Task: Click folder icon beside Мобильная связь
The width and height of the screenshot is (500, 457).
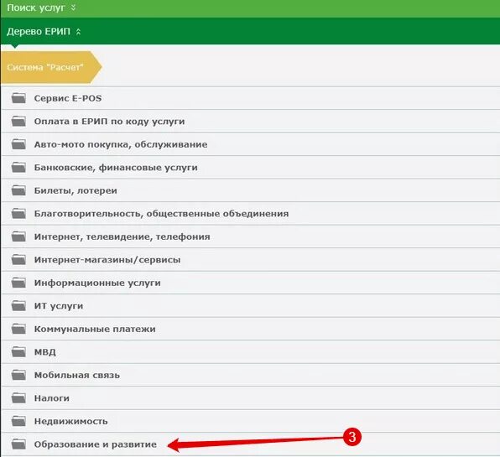Action: [18, 375]
